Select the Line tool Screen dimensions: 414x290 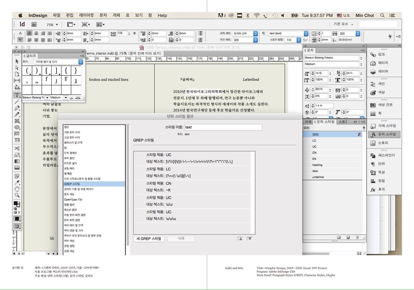click(17, 102)
